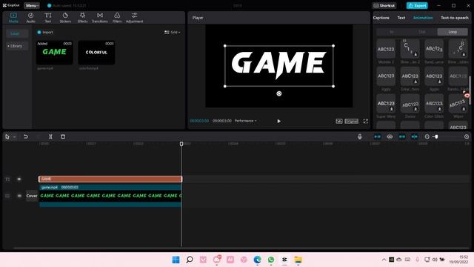Click the Shortcut button
This screenshot has height=267, width=474.
point(384,5)
